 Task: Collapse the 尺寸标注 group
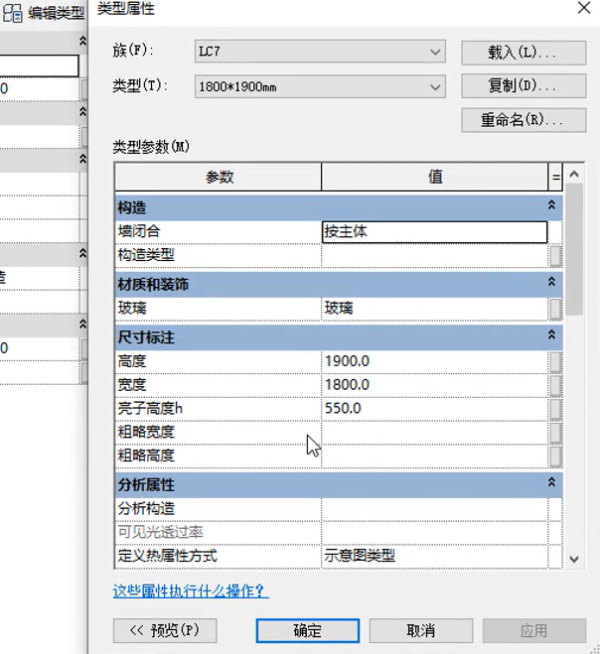click(551, 334)
